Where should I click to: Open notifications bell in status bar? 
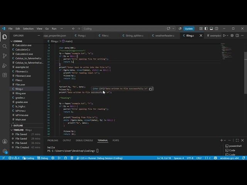point(244,158)
